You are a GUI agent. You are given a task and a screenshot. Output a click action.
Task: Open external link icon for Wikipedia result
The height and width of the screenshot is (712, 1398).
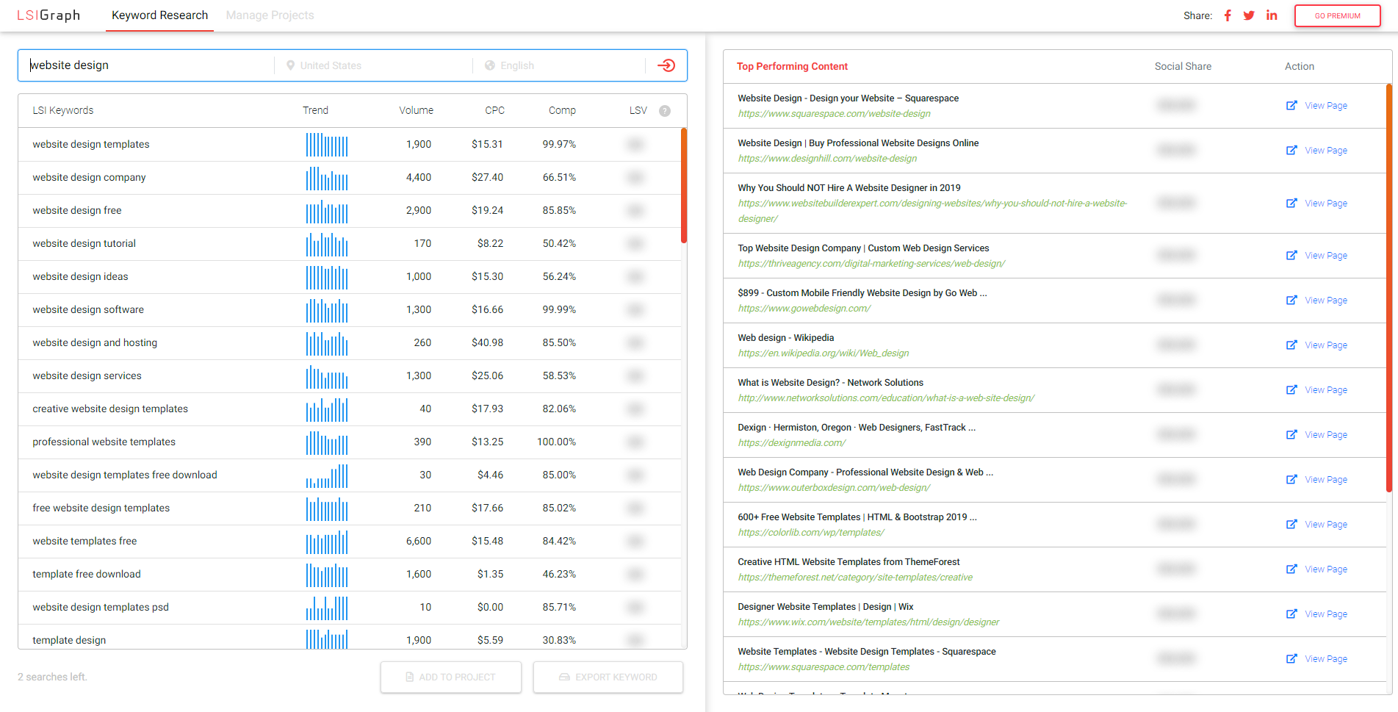click(x=1291, y=345)
